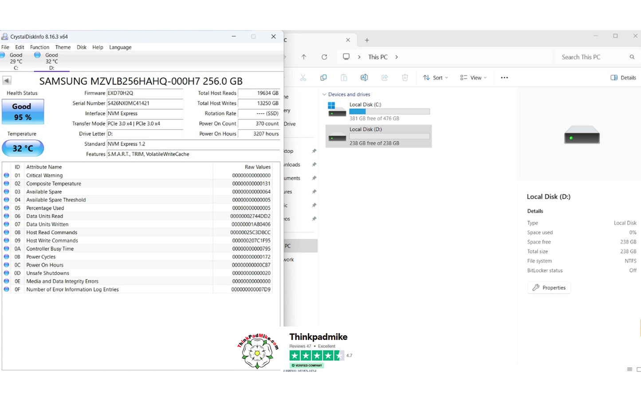Screen dimensions: 641x402
Task: Open the File menu in CrystalDiskInfo
Action: coord(5,47)
